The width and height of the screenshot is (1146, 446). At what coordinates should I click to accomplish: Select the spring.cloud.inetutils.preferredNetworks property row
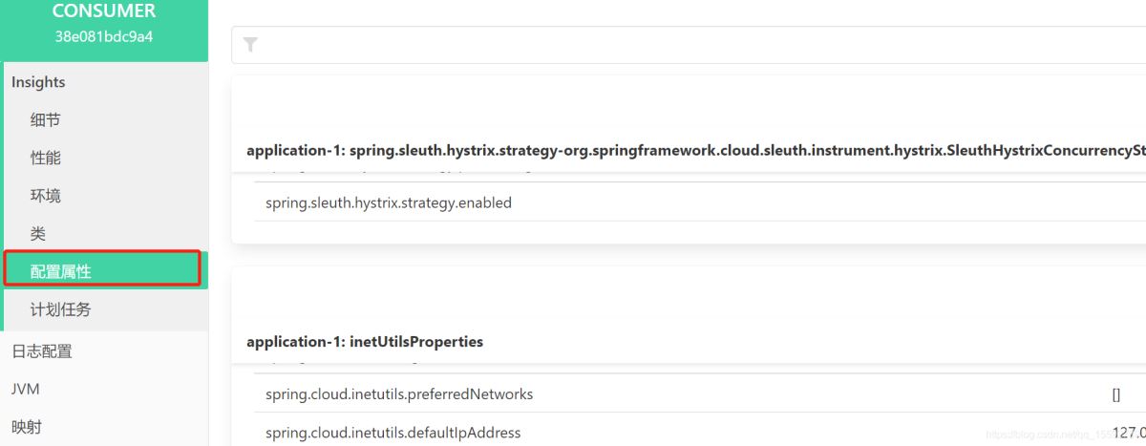tap(399, 393)
